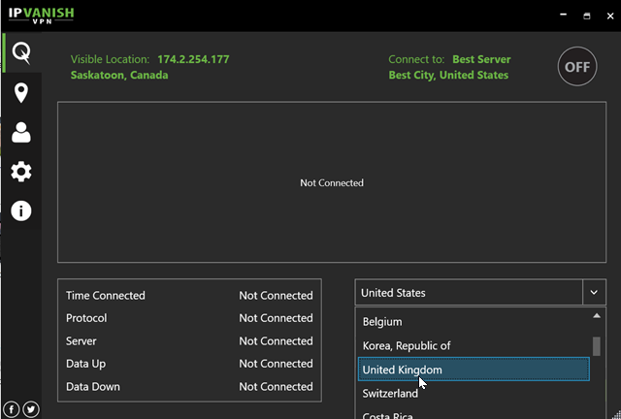The width and height of the screenshot is (621, 419).
Task: Click the country list scroll up arrow
Action: point(597,315)
